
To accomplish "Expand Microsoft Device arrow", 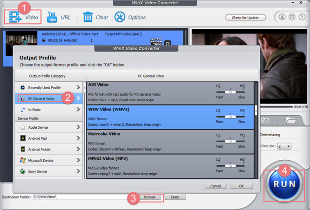I will click(78, 160).
